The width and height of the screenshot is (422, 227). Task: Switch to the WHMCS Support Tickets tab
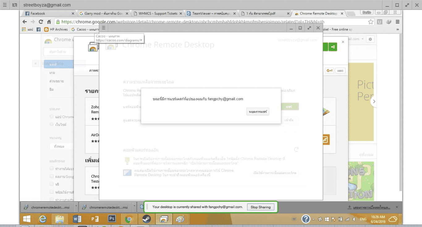(x=158, y=14)
